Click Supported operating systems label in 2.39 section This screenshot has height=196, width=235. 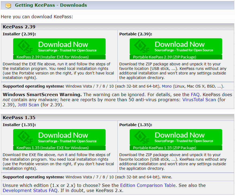tap(33, 86)
